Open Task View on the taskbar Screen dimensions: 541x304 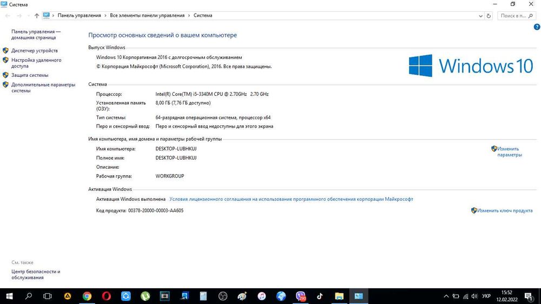tap(48, 296)
